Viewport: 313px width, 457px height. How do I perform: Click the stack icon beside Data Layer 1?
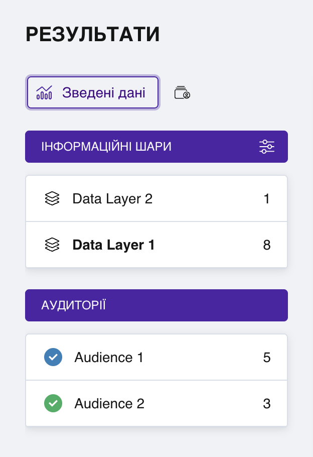click(x=52, y=245)
